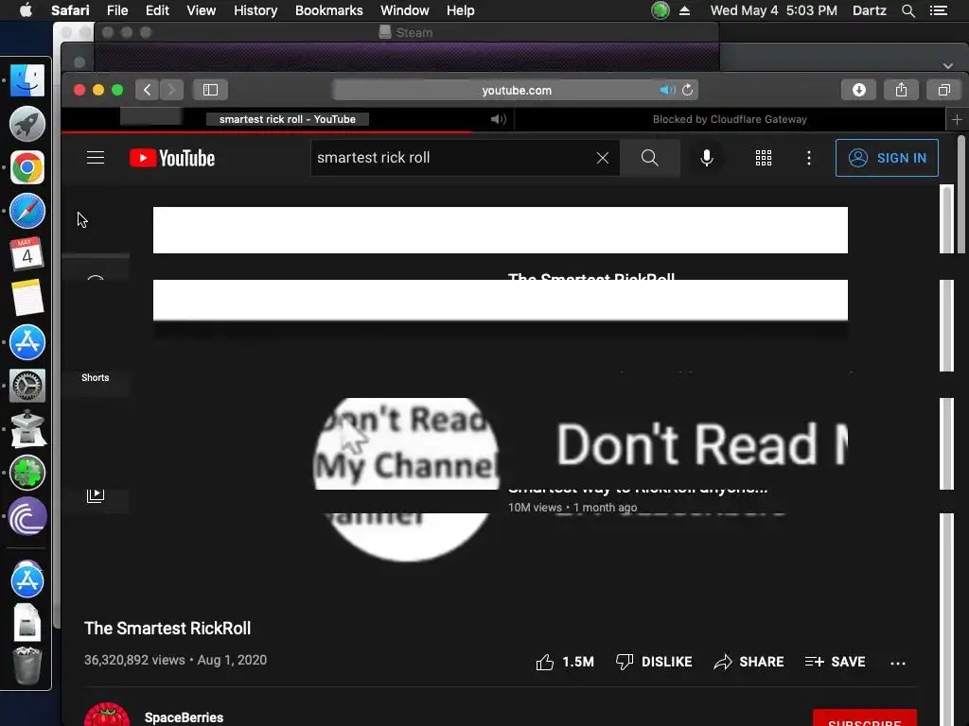Image resolution: width=969 pixels, height=726 pixels.
Task: Open Trash in the Dock
Action: pyautogui.click(x=27, y=665)
